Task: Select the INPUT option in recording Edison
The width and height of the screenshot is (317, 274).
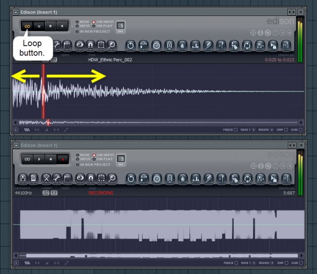Action: tap(83, 159)
